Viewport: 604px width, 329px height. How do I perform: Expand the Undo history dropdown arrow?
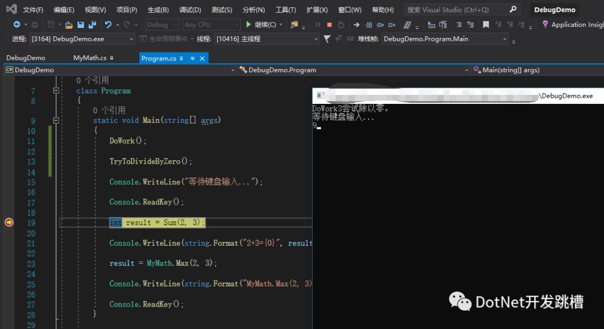[117, 25]
